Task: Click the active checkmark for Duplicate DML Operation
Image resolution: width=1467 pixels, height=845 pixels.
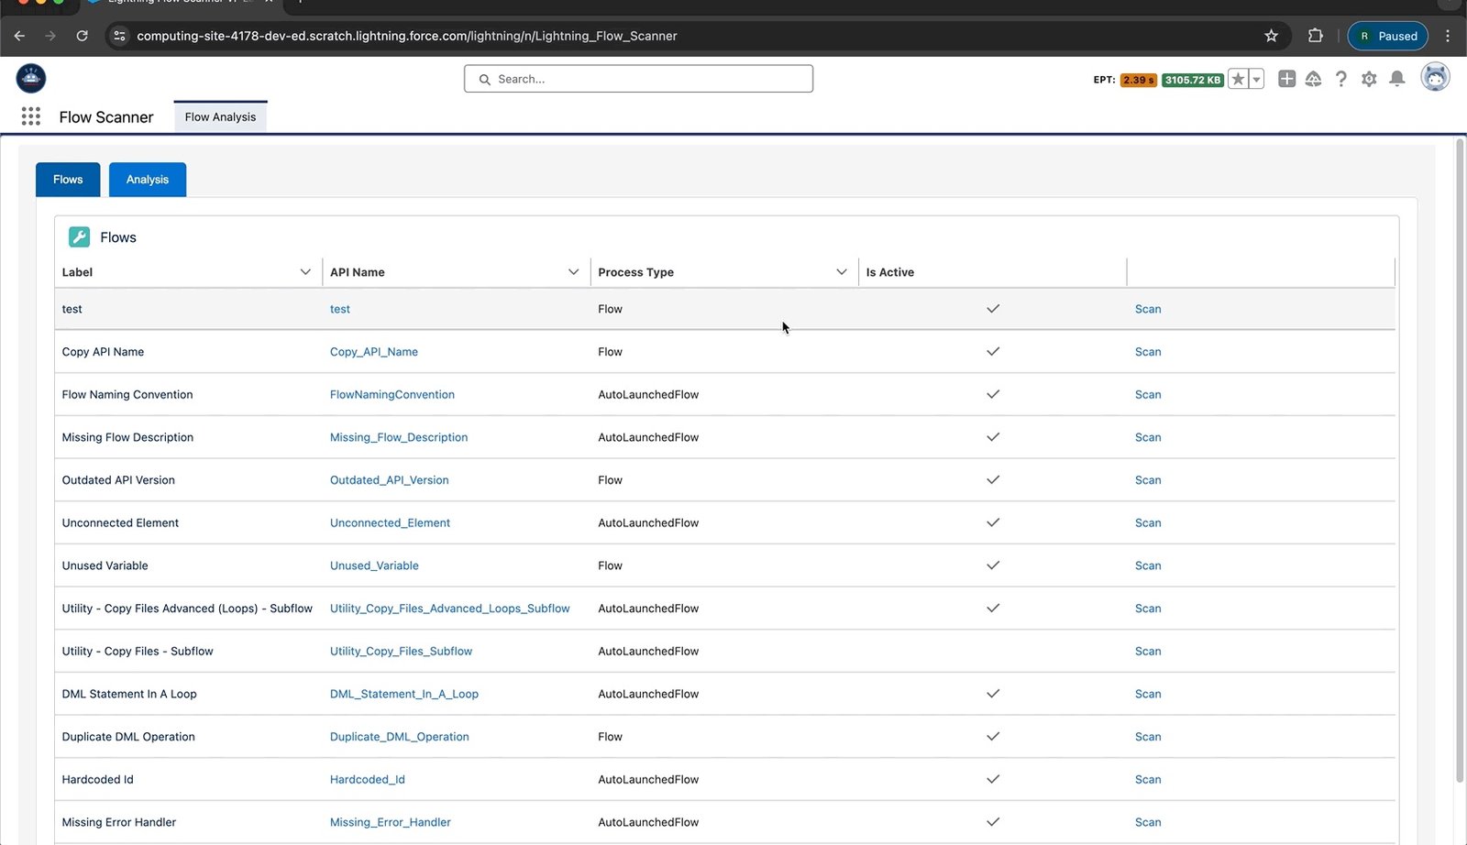Action: tap(993, 737)
